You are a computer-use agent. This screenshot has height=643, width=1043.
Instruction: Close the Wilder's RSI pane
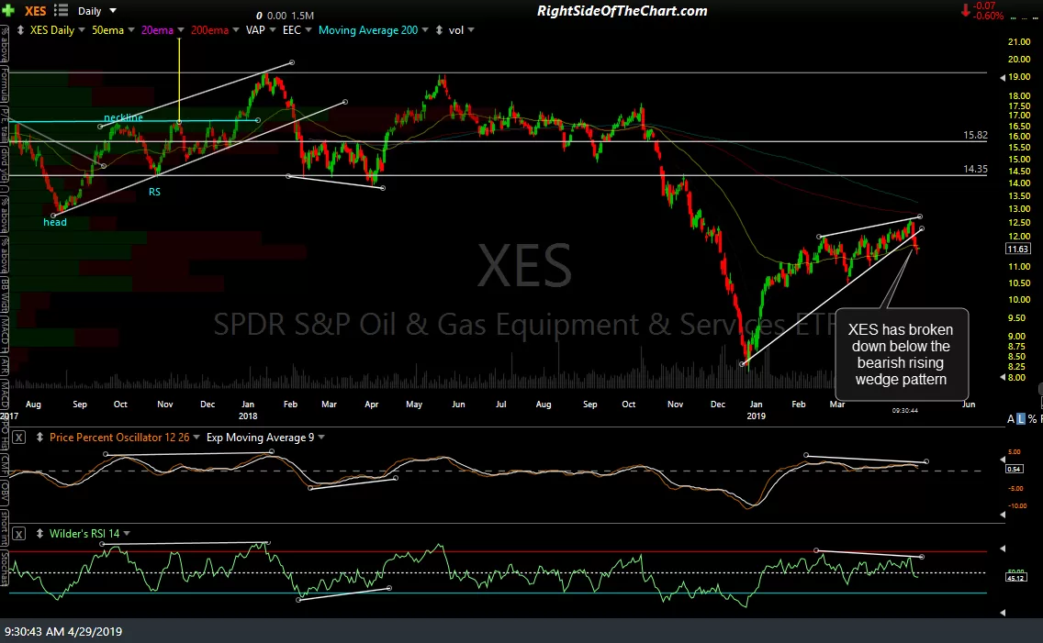(x=18, y=534)
